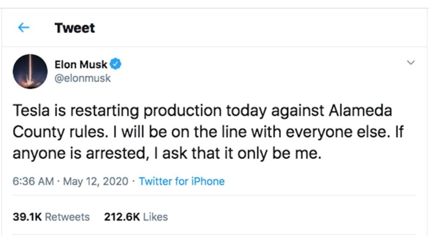The width and height of the screenshot is (429, 242).
Task: Open Elon Musk's profile picture
Action: 30,71
